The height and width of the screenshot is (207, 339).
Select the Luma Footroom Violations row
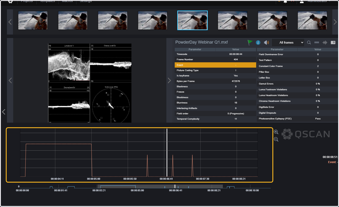point(298,89)
